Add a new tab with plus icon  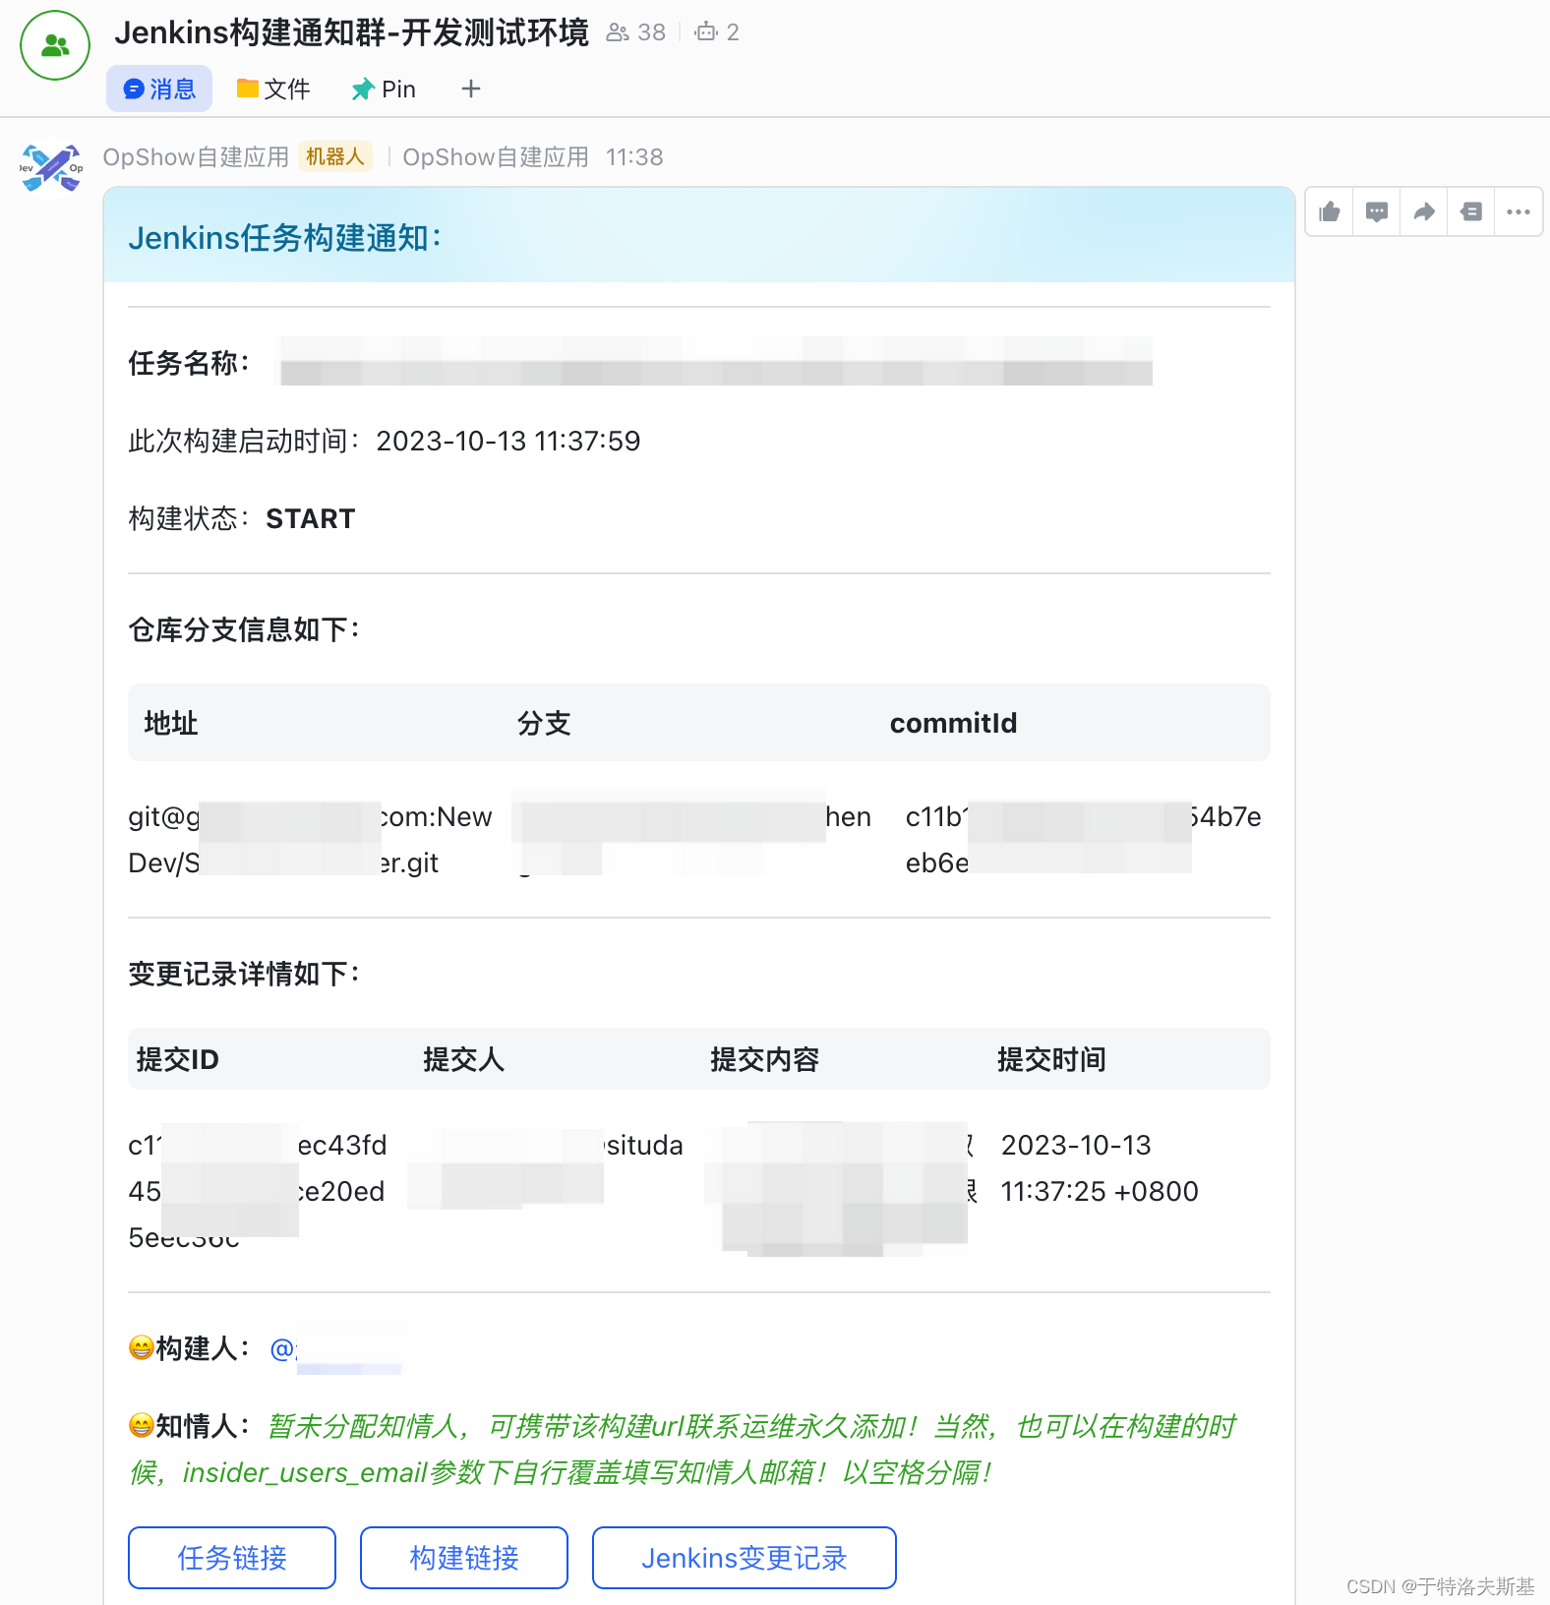click(471, 89)
